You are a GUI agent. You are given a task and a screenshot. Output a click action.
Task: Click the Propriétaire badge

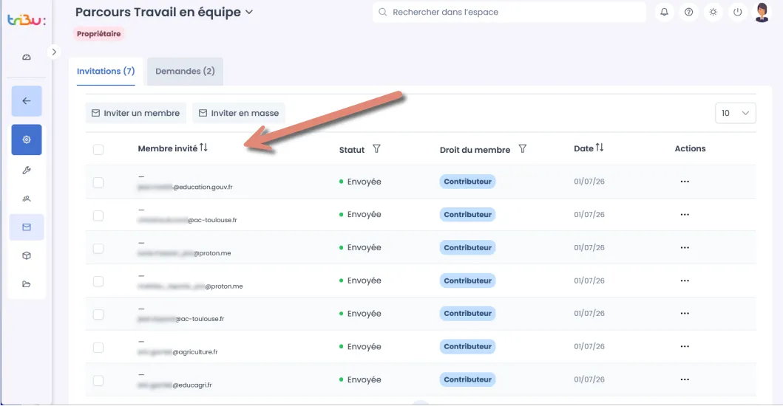coord(99,34)
